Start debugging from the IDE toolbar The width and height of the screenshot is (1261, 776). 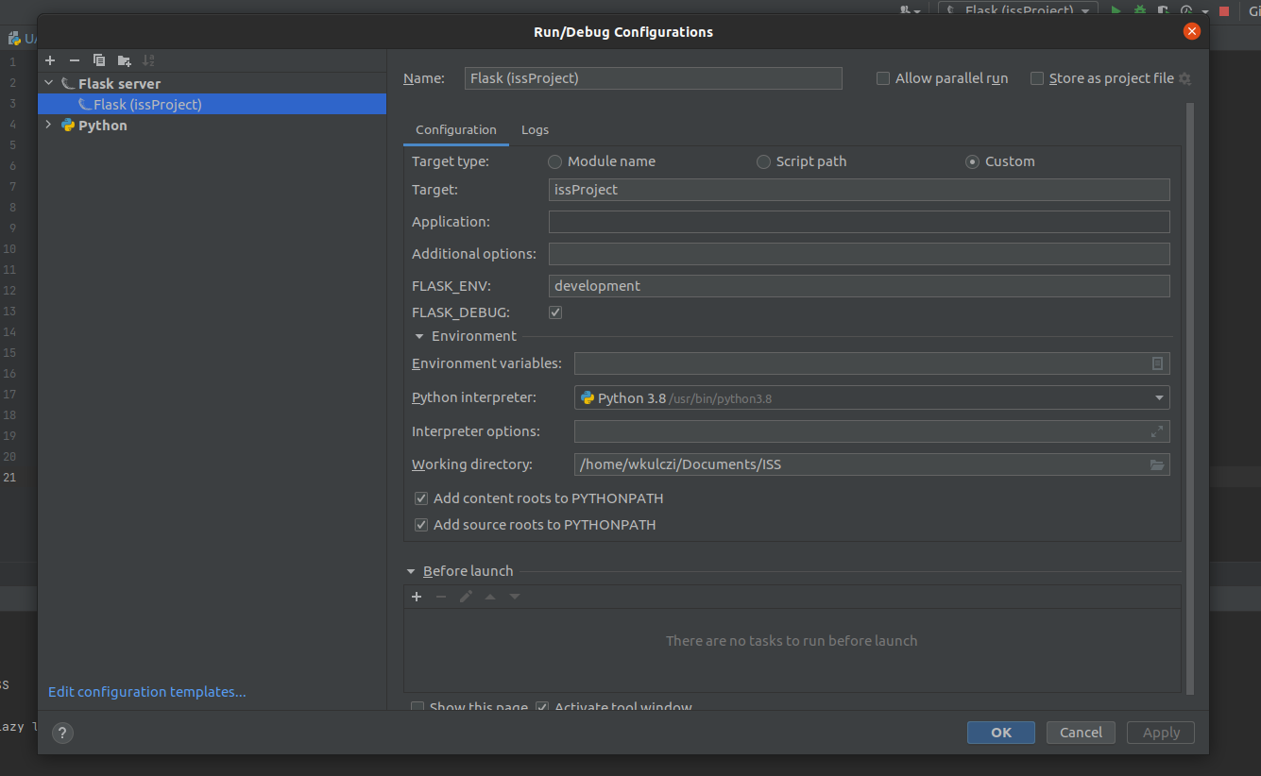1140,10
